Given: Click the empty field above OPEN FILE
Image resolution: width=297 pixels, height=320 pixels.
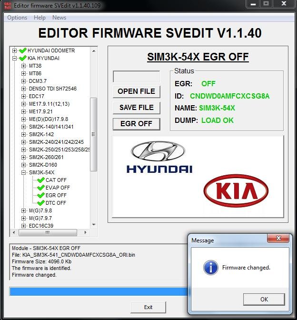Looking at the screenshot, I should [137, 77].
